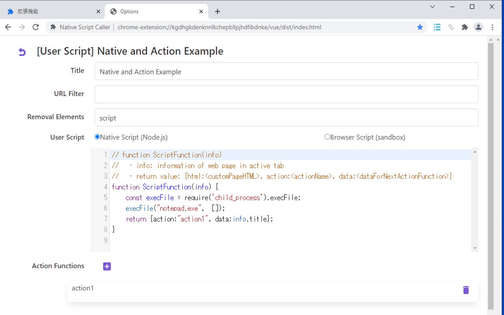Click the page scrollbar up arrow
Viewport: 504px width, 315px height.
(x=491, y=39)
